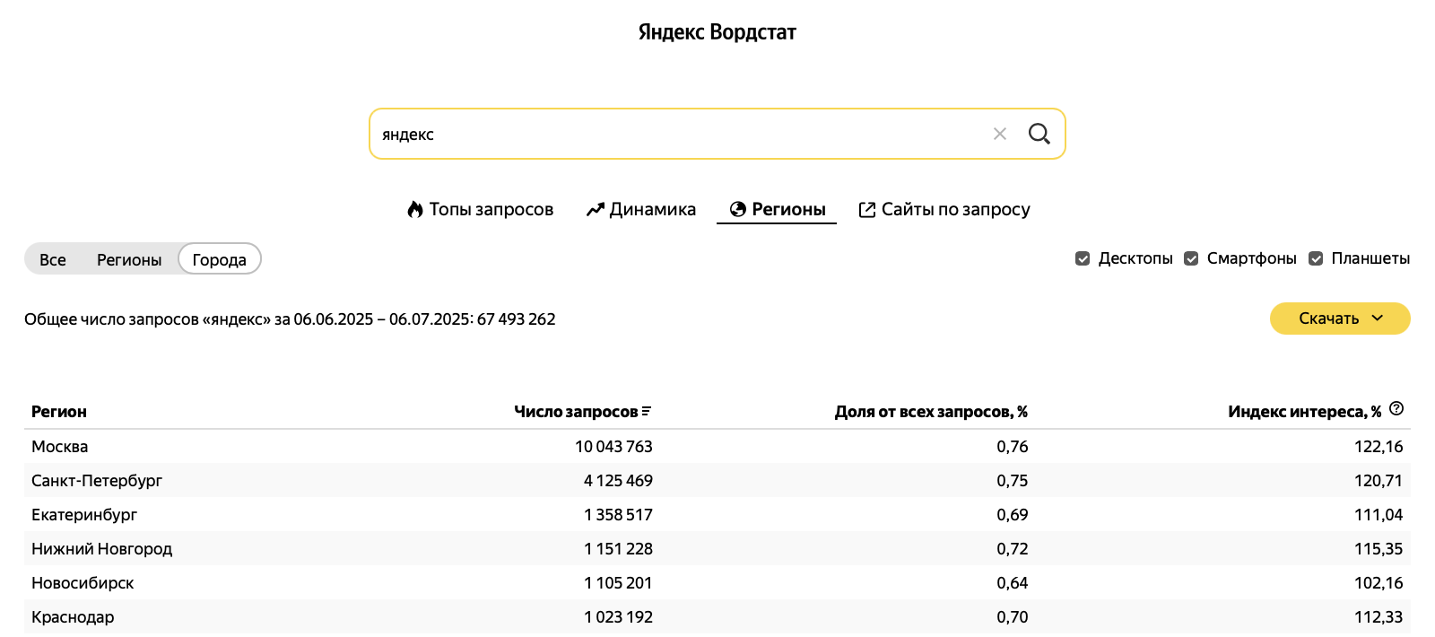Sort by Индекс интереса column header
The image size is (1435, 637).
tap(1305, 412)
